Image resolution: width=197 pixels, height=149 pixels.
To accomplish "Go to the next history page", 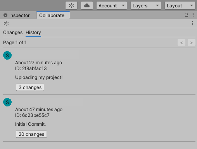I will pyautogui.click(x=192, y=43).
